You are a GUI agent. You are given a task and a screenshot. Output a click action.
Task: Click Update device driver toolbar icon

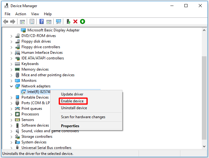pyautogui.click(x=69, y=21)
